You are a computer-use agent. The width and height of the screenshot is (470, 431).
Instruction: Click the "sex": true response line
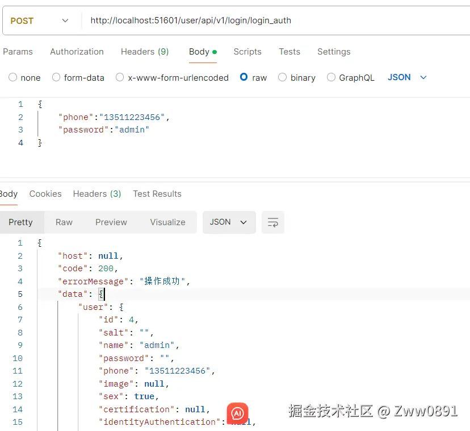(129, 396)
